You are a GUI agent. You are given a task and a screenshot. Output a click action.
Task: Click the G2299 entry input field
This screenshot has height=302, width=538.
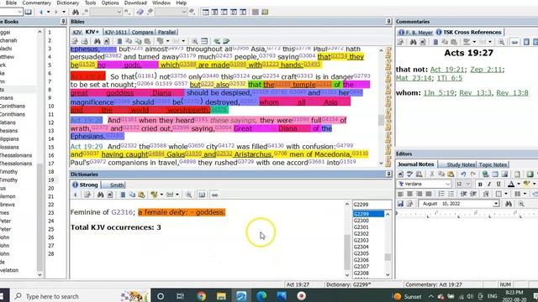pos(372,205)
